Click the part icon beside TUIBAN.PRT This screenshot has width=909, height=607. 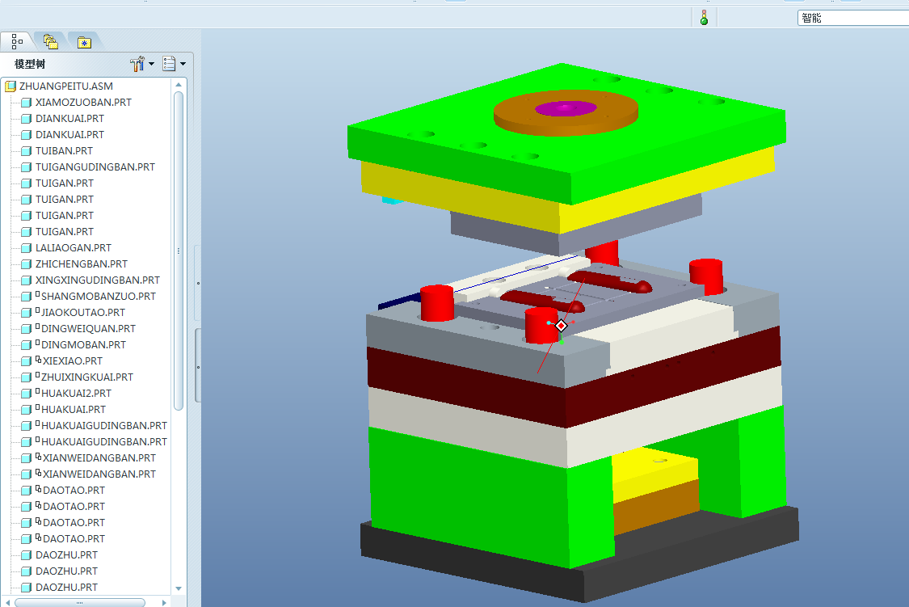(x=26, y=150)
